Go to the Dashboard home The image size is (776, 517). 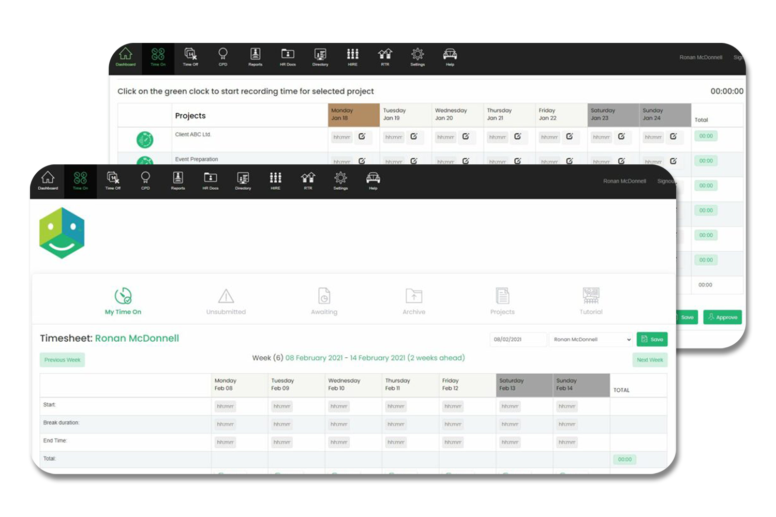(x=48, y=181)
